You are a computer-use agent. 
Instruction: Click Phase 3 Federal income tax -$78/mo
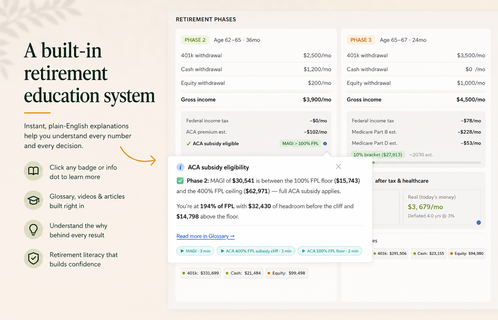coord(416,121)
